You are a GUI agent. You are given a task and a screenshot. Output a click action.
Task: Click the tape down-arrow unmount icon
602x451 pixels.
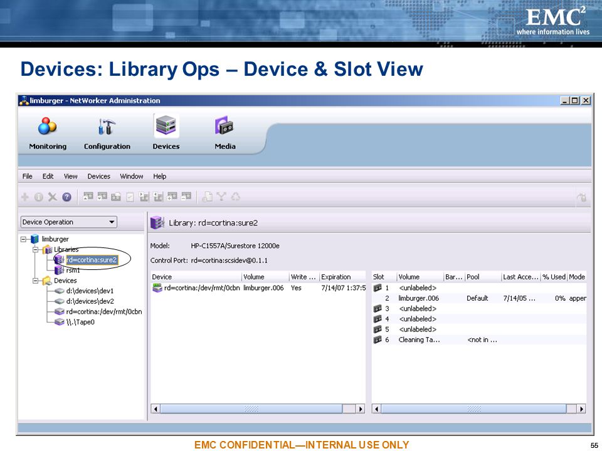tap(102, 197)
